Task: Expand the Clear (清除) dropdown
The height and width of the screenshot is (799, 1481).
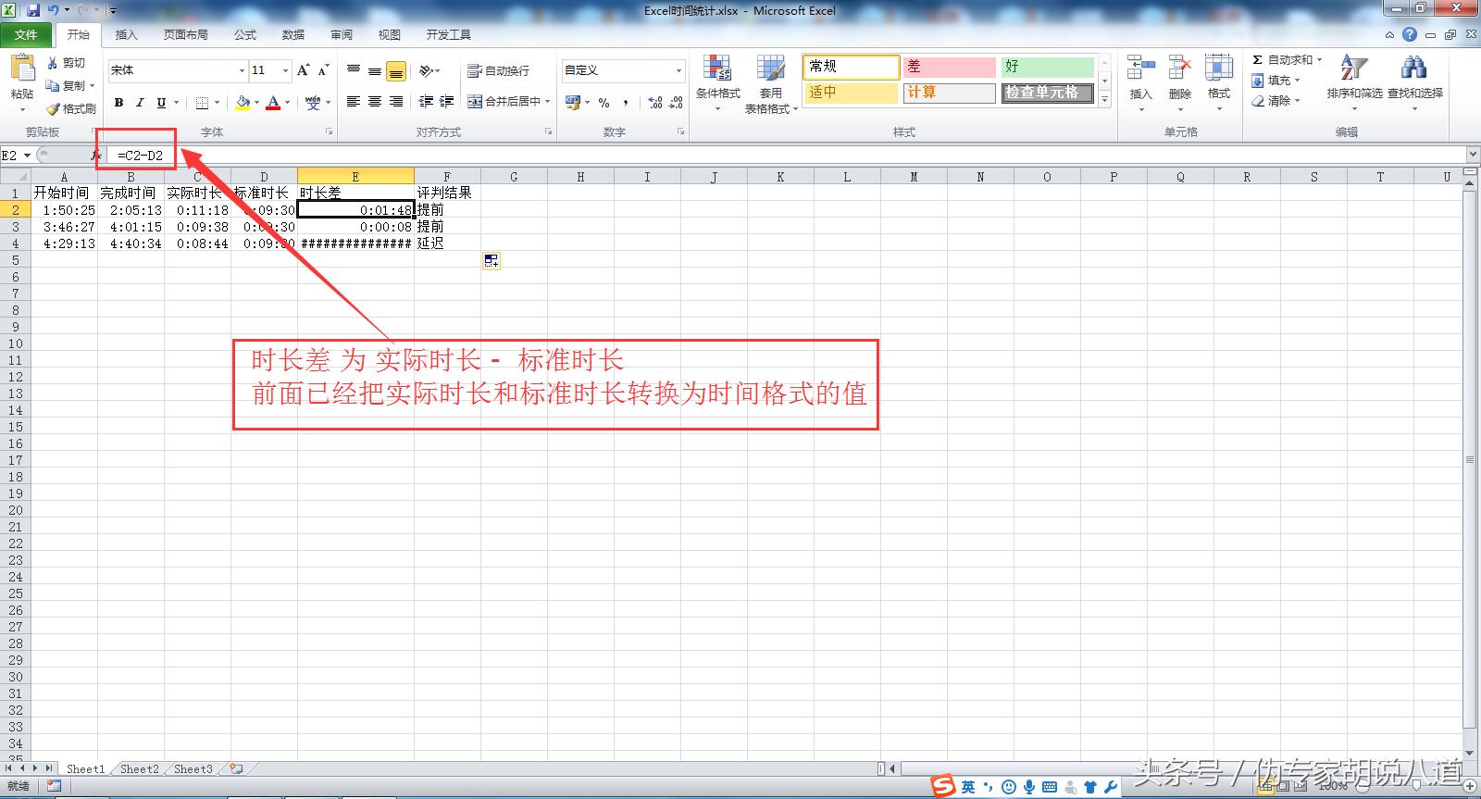Action: pyautogui.click(x=1298, y=101)
